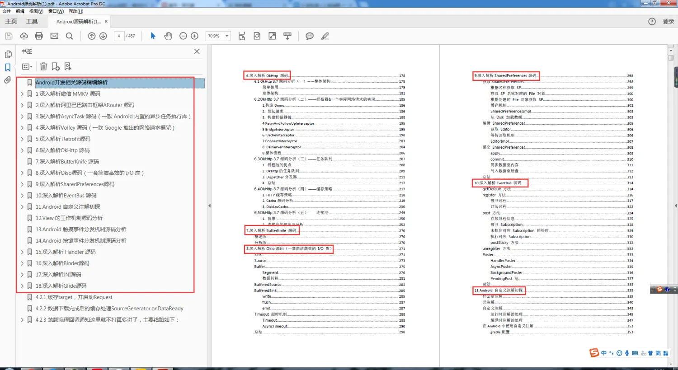Image resolution: width=678 pixels, height=370 pixels.
Task: Expand bookmark 15.深入解析 Handler 源码
Action: 22,252
